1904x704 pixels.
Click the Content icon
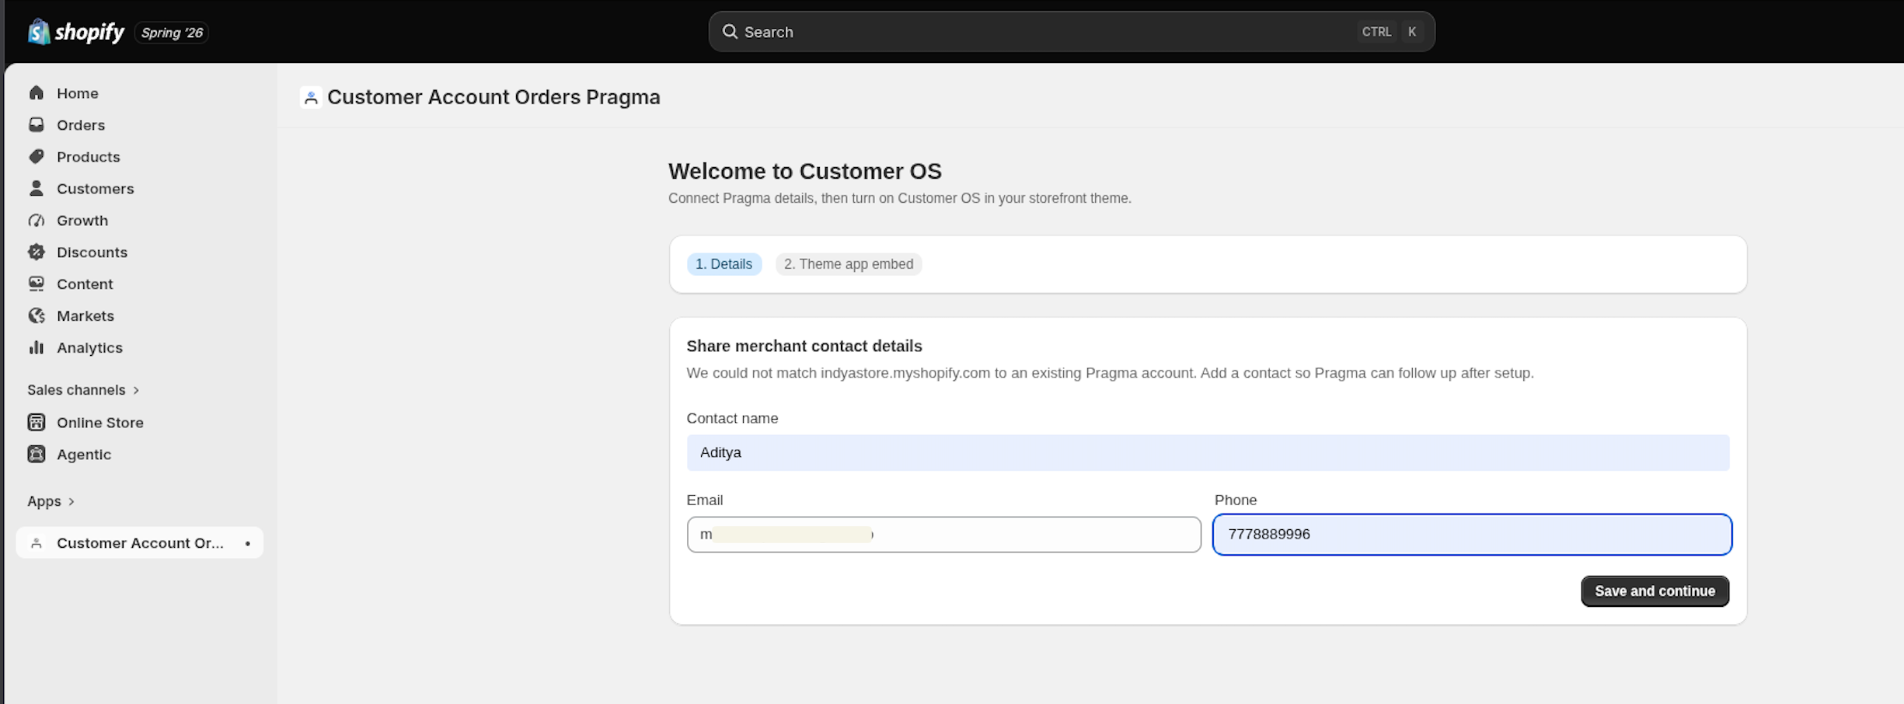[x=37, y=284]
